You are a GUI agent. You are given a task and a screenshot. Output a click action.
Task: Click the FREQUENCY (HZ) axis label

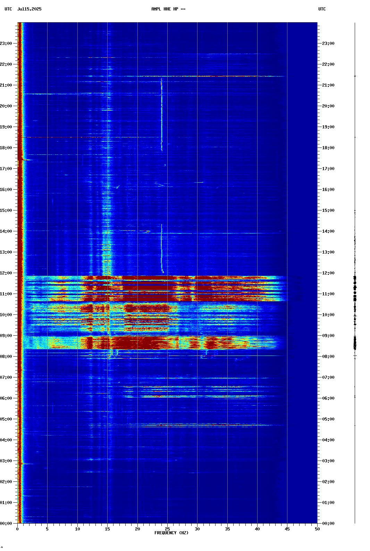click(171, 533)
